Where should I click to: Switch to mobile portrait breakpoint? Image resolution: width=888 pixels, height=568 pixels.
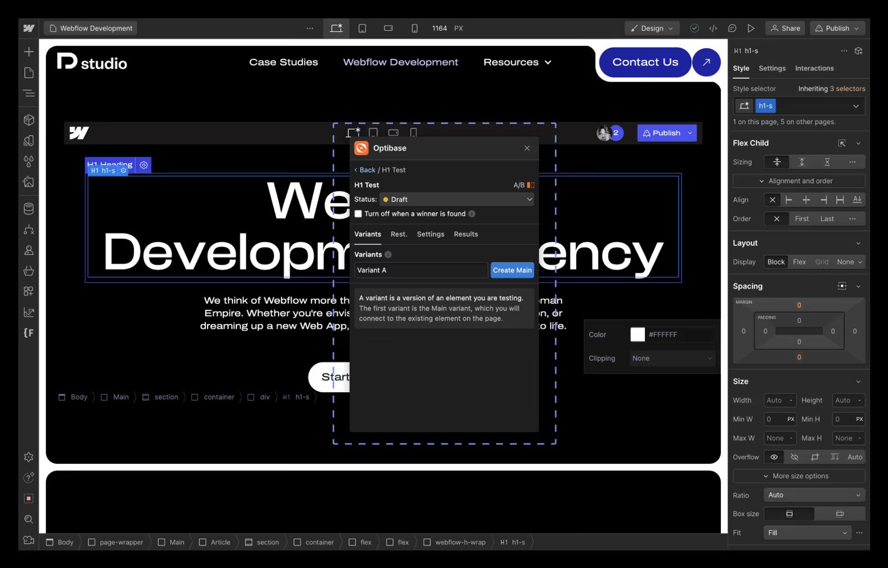(x=415, y=28)
